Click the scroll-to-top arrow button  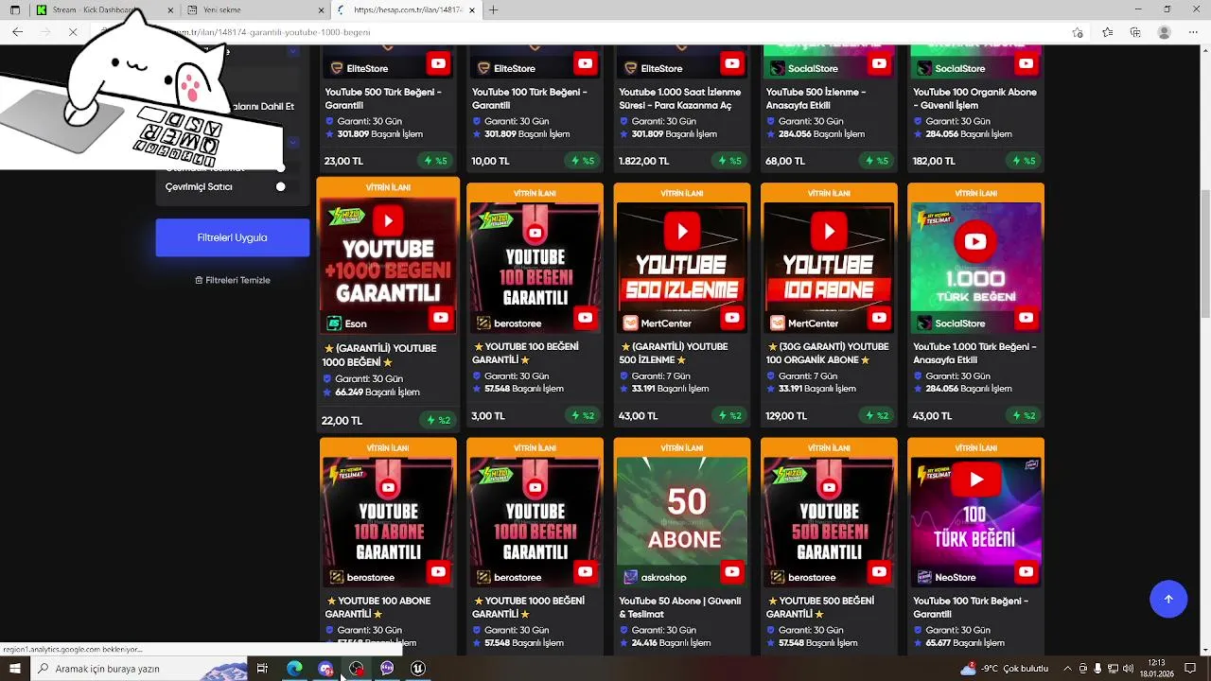(1168, 599)
